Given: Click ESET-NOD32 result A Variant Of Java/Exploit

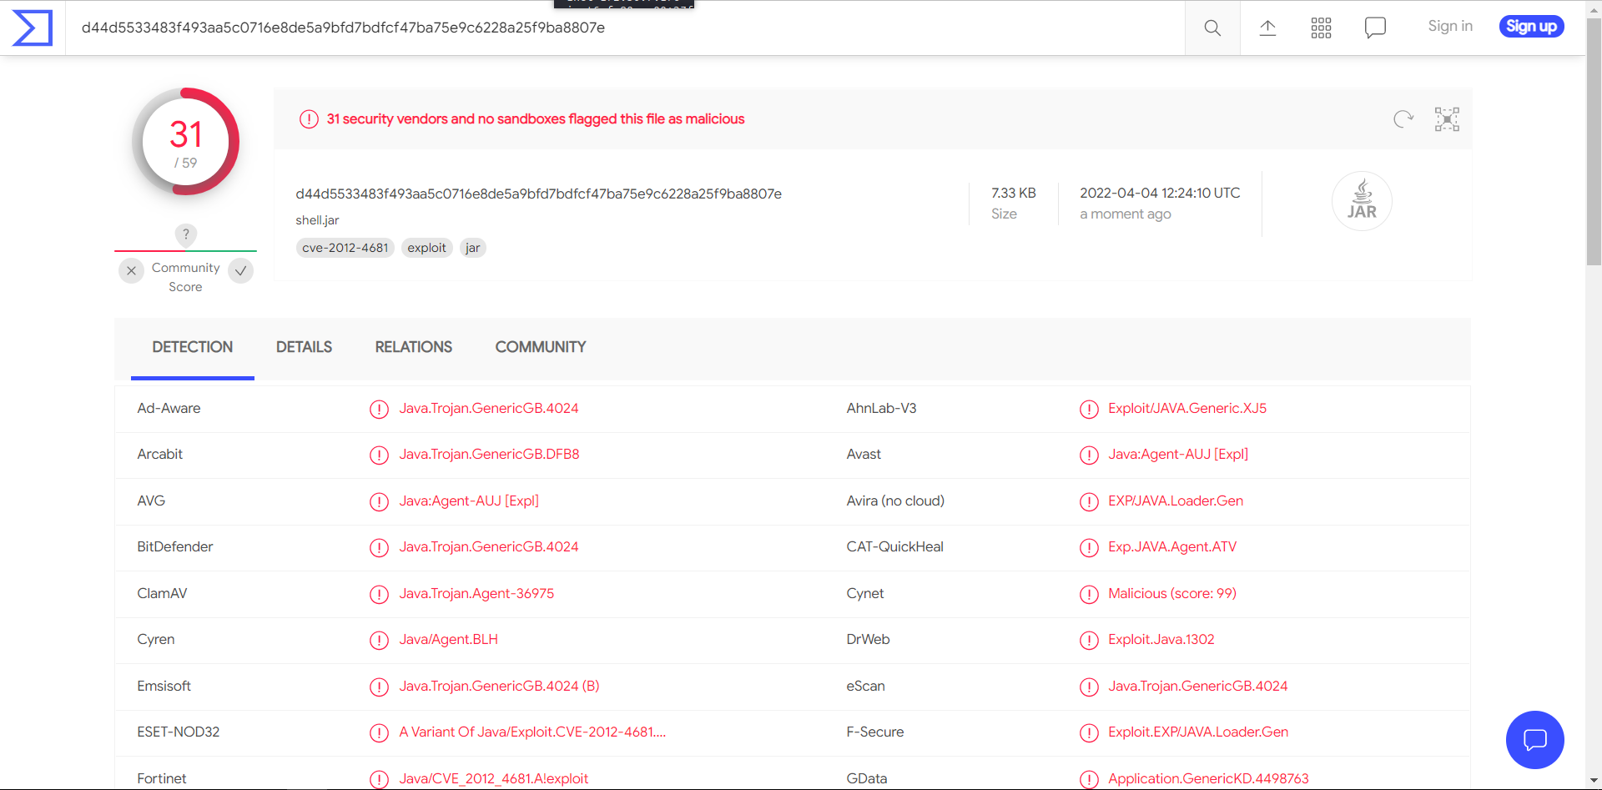Looking at the screenshot, I should (x=532, y=732).
